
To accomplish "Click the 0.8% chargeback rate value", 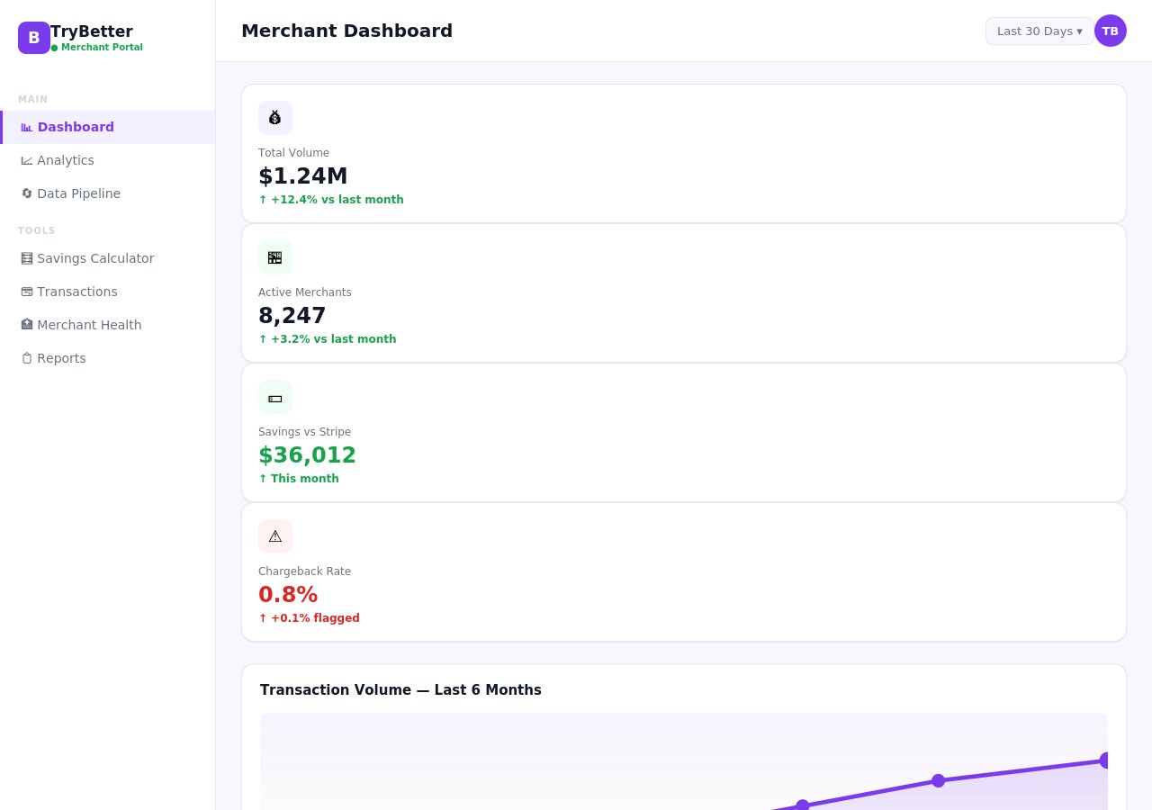I will [288, 595].
